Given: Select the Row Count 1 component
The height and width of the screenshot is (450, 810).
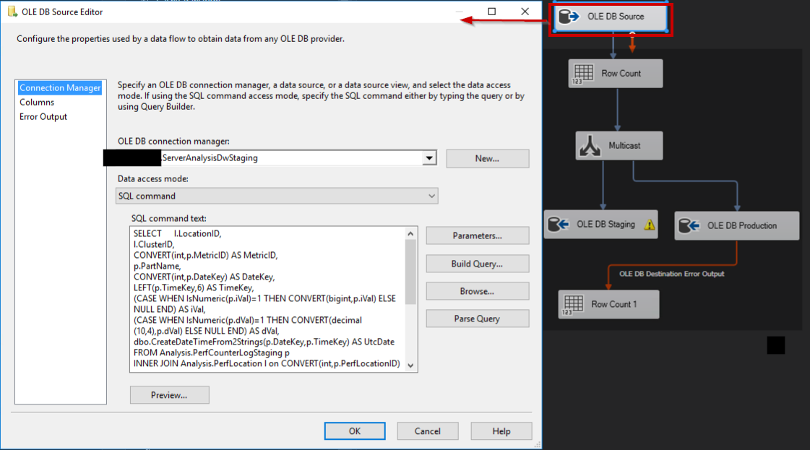Looking at the screenshot, I should tap(608, 304).
